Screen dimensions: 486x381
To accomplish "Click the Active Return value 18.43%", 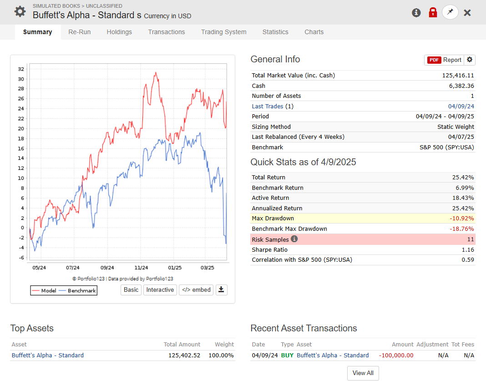I will point(463,198).
